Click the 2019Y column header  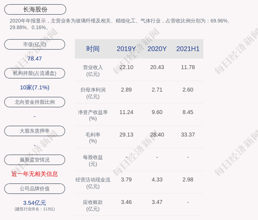126,49
